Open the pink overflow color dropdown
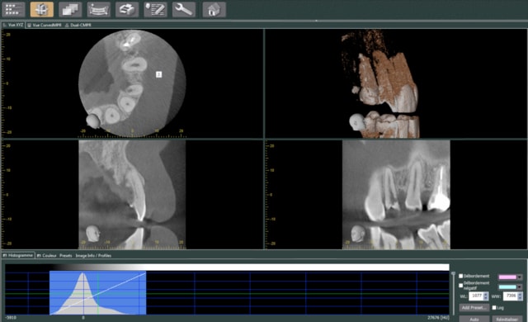This screenshot has height=322, width=528. [520, 277]
